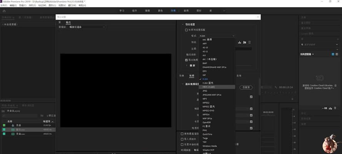Click the export dialog vertical scrollbar
This screenshot has width=342, height=154.
(260, 87)
